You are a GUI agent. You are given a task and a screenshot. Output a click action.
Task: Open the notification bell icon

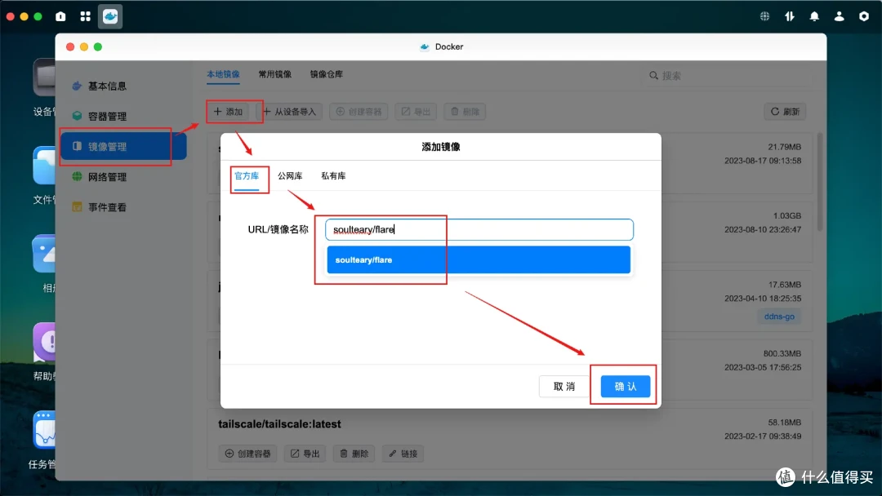[x=814, y=16]
